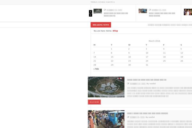Viewport: 192px width, 128px height.
Task: Click edit-date icon of second carousel item
Action: 150,10
